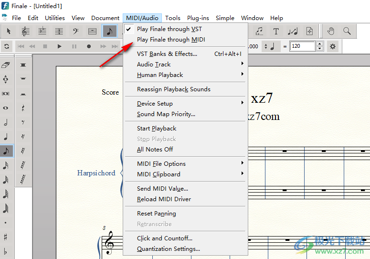
Task: Select the Text tool
Action: (276, 31)
